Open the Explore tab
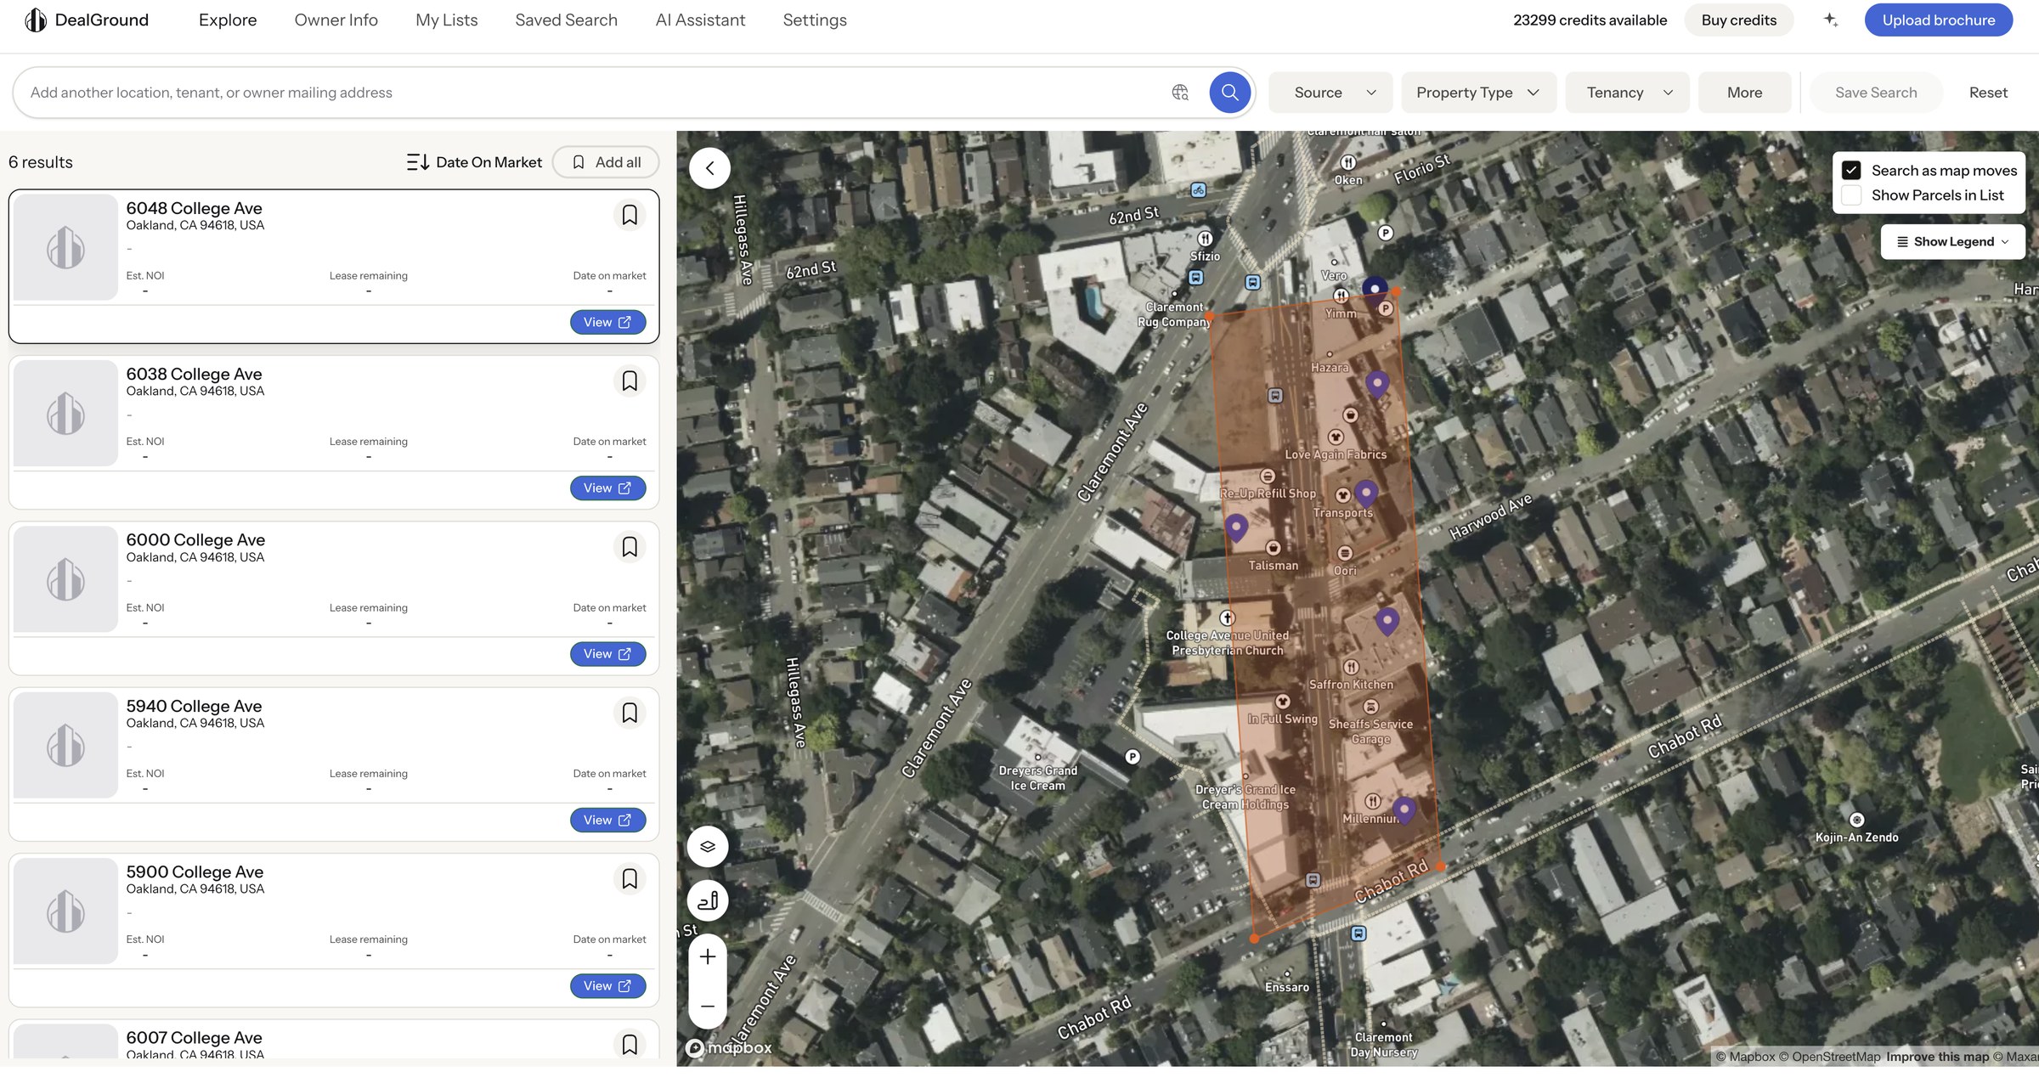The height and width of the screenshot is (1083, 2039). click(x=228, y=20)
